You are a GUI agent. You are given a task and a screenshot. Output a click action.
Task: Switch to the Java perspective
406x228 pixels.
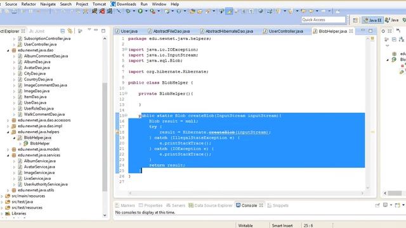point(392,20)
